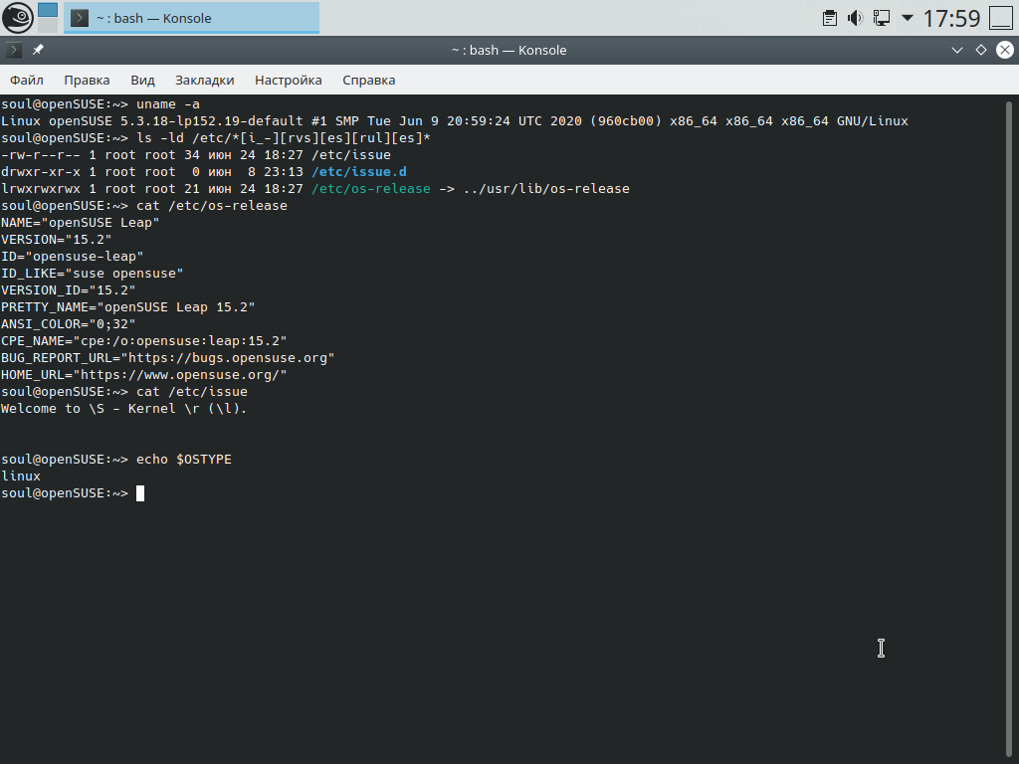Open the Файл menu
Screen dimensions: 1019x764
(27, 80)
